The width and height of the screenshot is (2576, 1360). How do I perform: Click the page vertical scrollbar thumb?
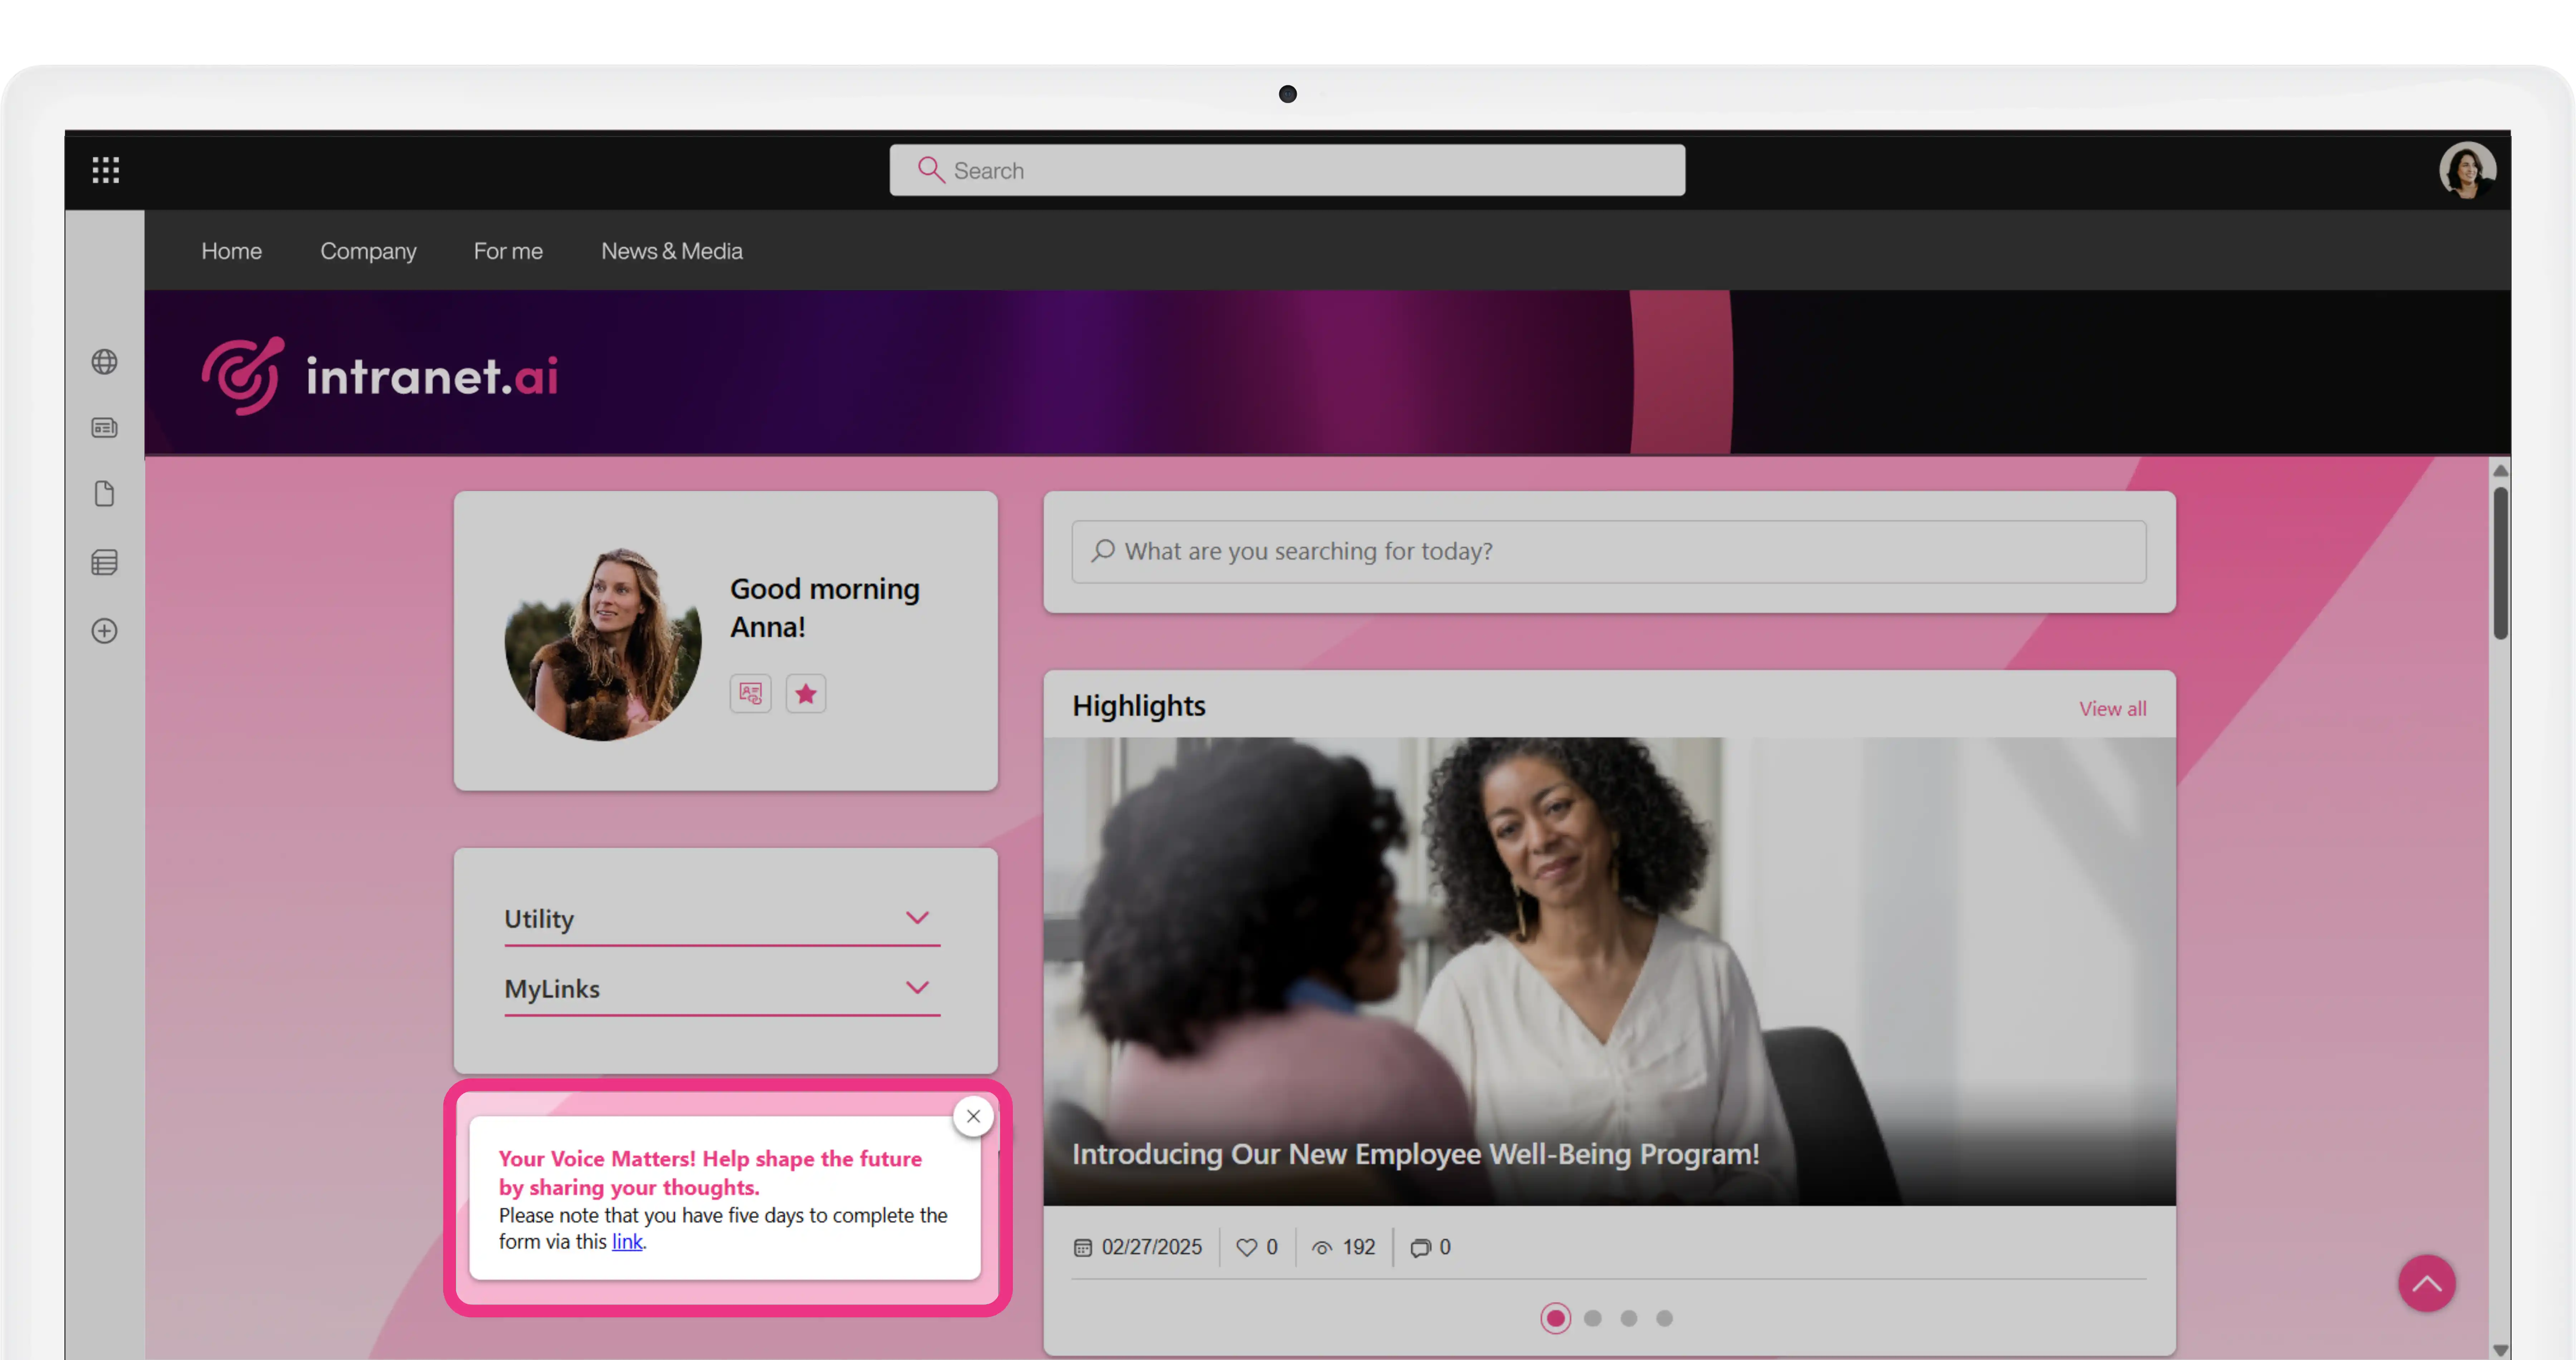[2500, 563]
